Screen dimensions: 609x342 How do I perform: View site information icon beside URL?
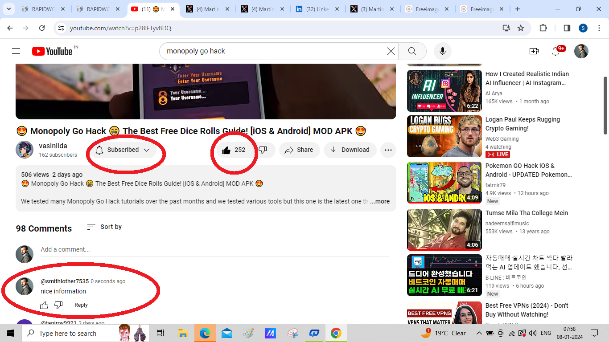click(62, 28)
